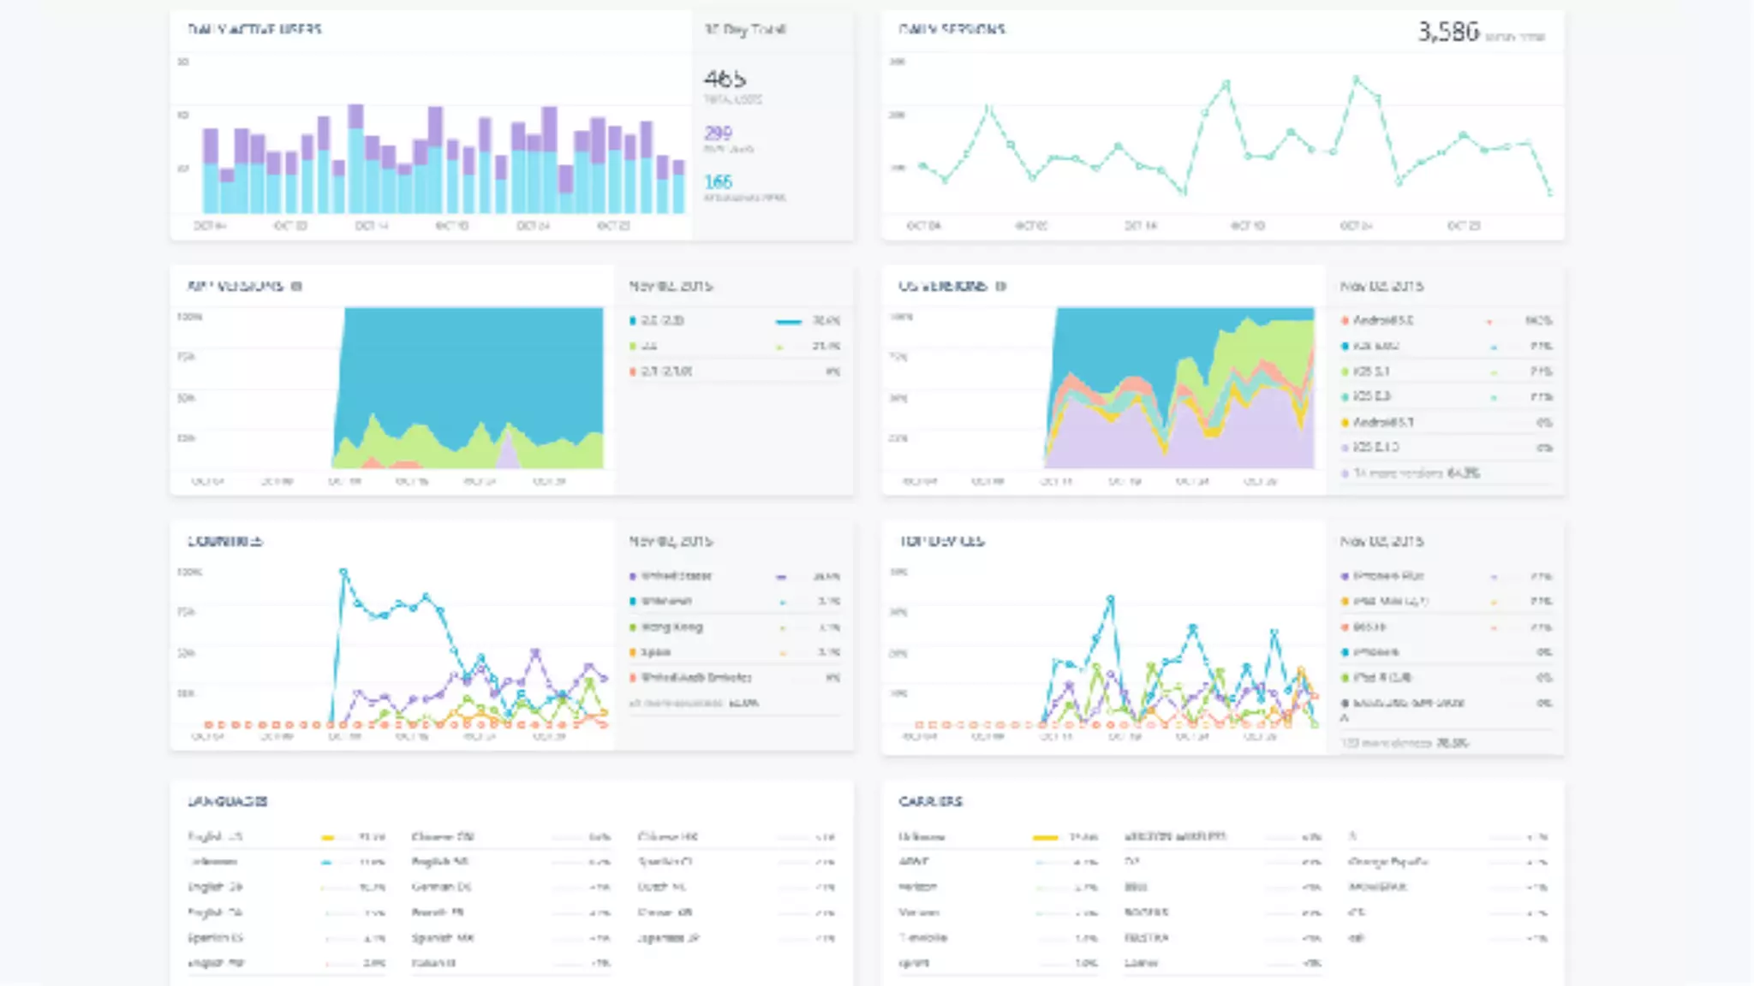Screen dimensions: 1754x986
Task: Expand more countries row under country legend
Action: 694,704
